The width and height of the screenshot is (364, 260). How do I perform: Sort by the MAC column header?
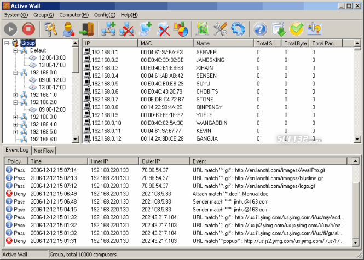coord(165,43)
